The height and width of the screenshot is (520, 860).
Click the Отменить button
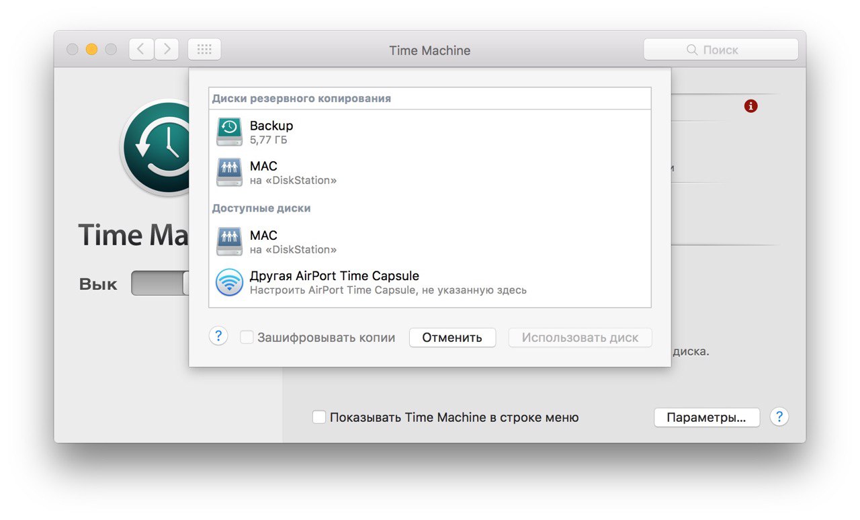452,337
